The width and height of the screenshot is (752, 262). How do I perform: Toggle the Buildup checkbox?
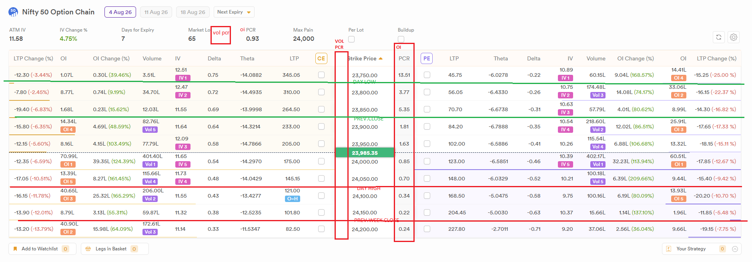pos(401,39)
